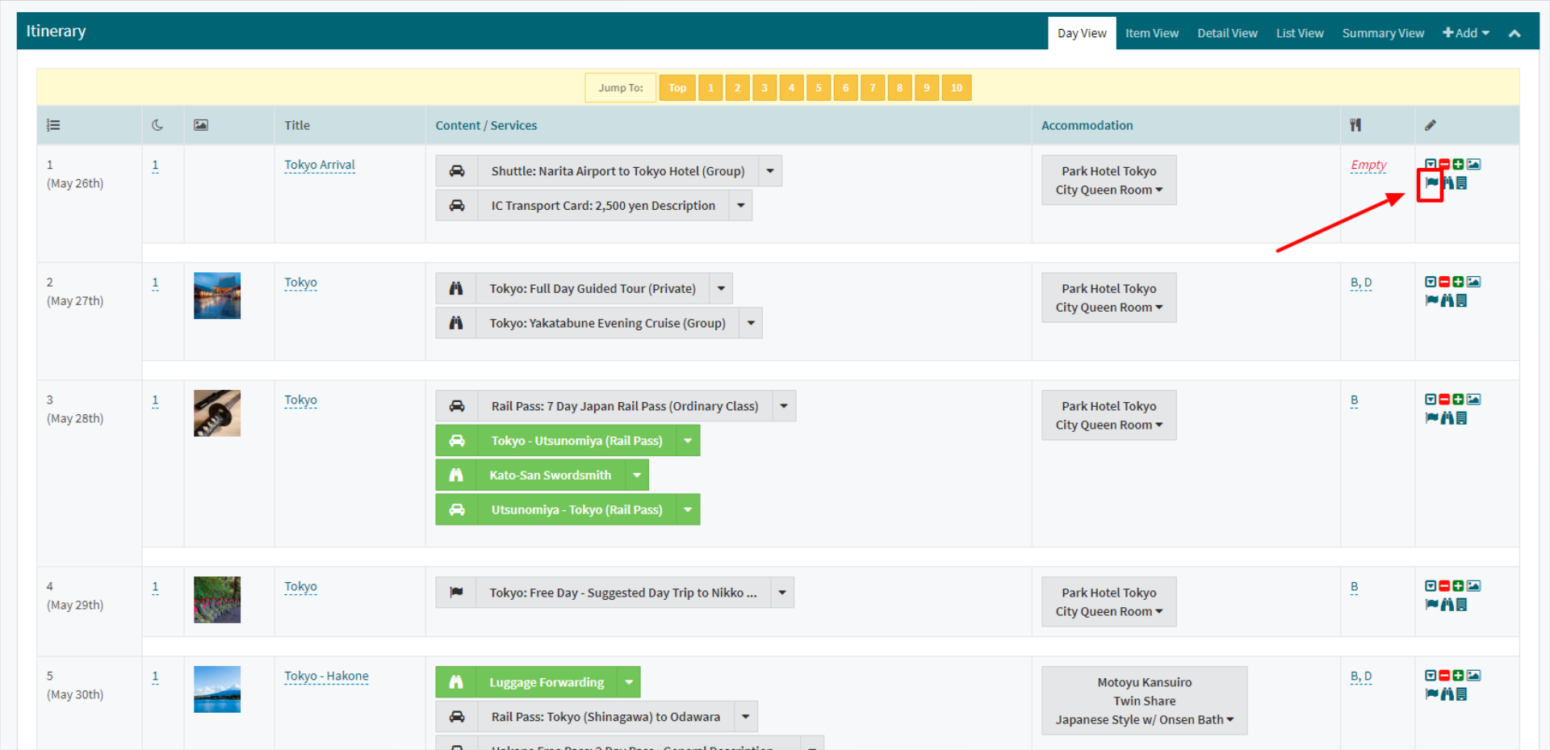Select the binoculars icon for day 2

point(1446,300)
